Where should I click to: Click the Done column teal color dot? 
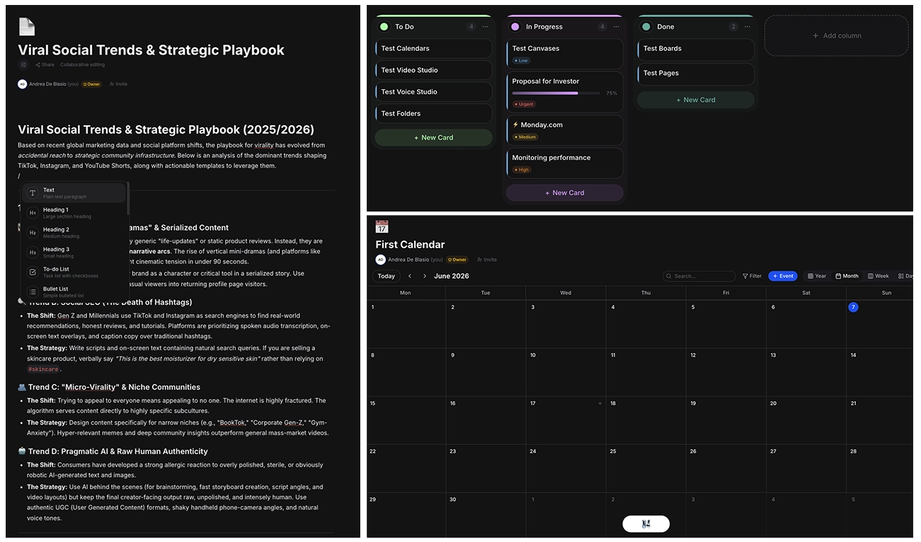(x=646, y=27)
